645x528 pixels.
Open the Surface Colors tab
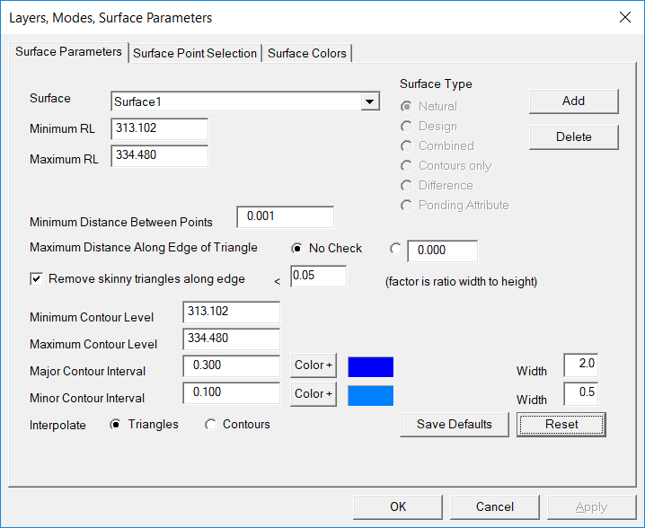tap(307, 53)
